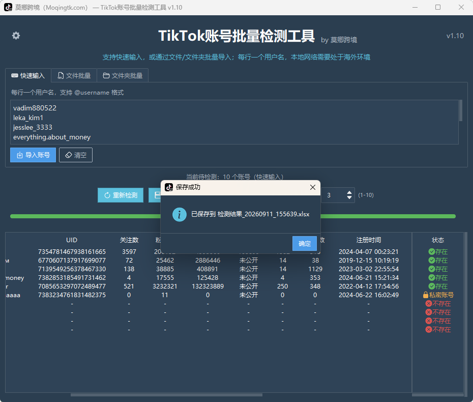Click the 状态 column header
473x402 pixels.
438,240
